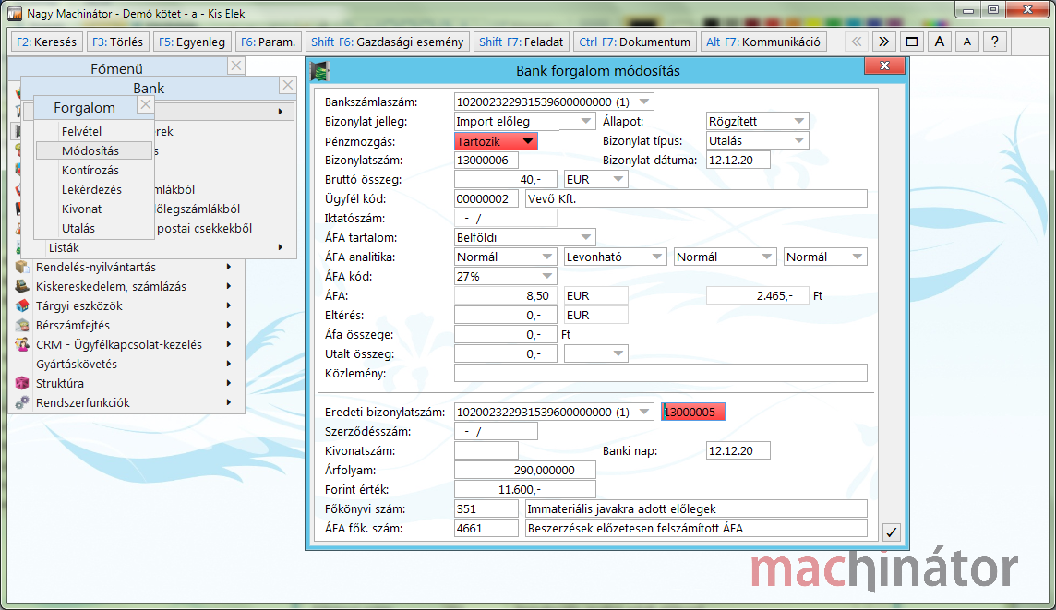Open Rendelés-nyilvántartás menu item

(126, 268)
